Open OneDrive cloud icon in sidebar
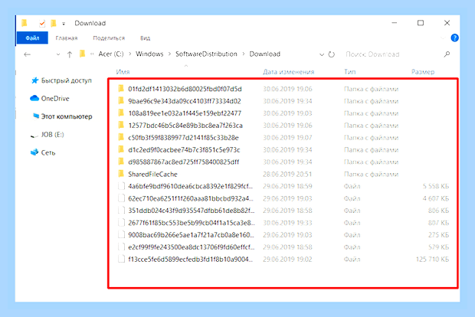 coord(34,99)
